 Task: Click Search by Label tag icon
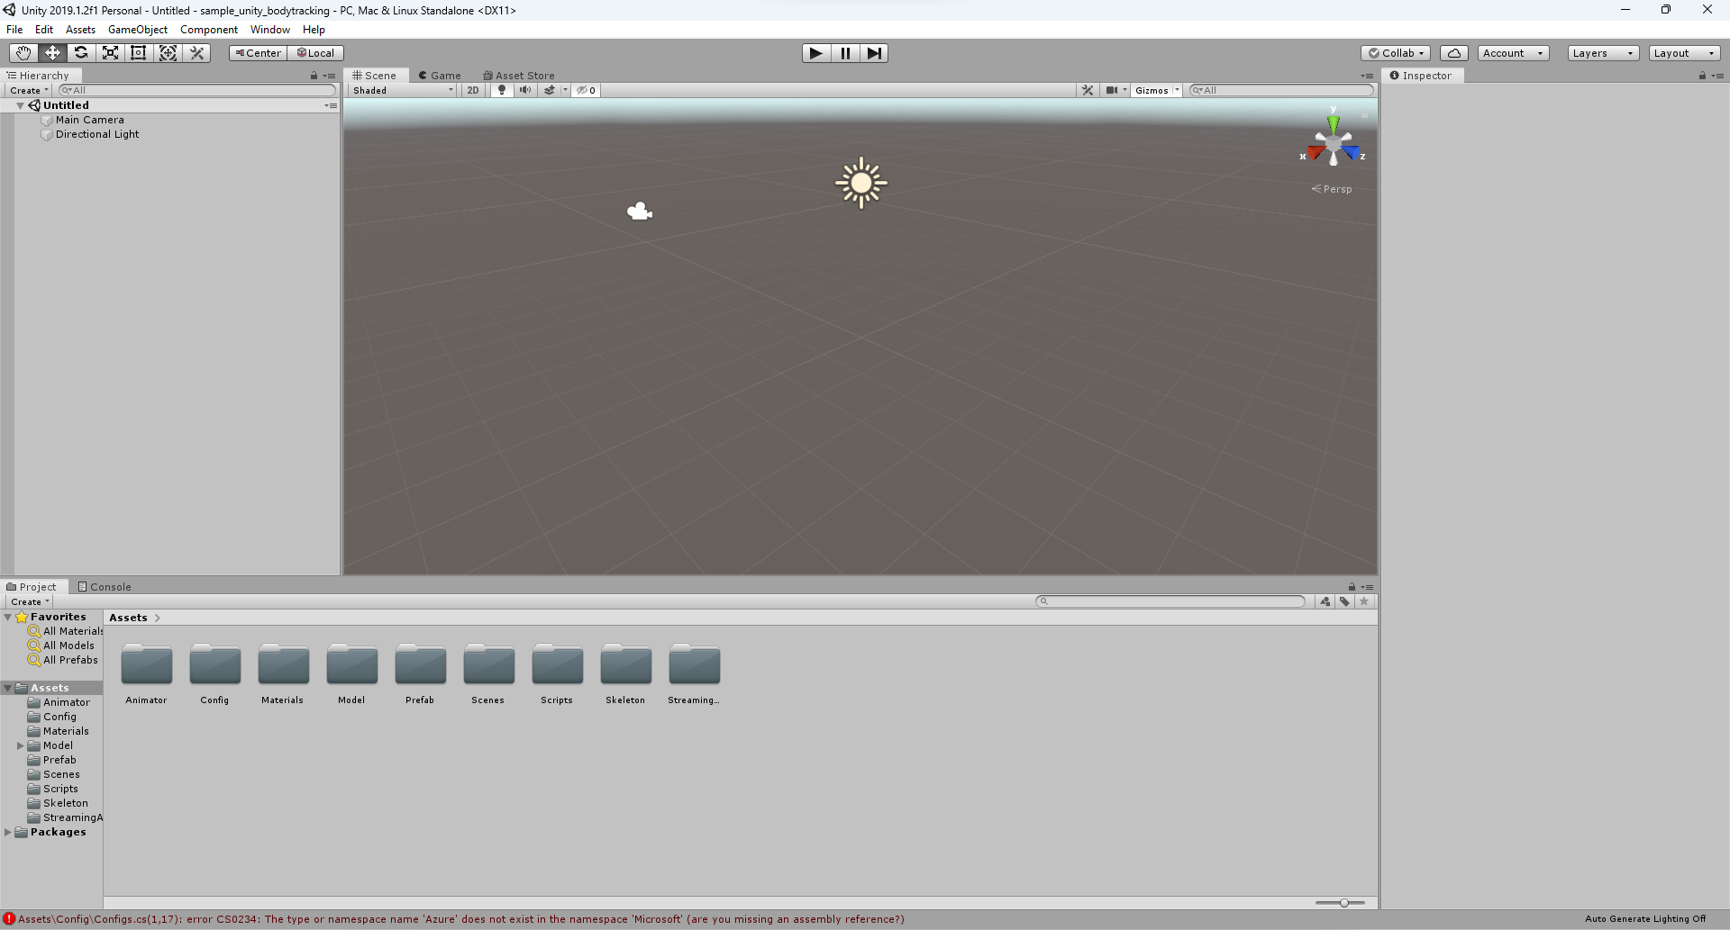1344,601
